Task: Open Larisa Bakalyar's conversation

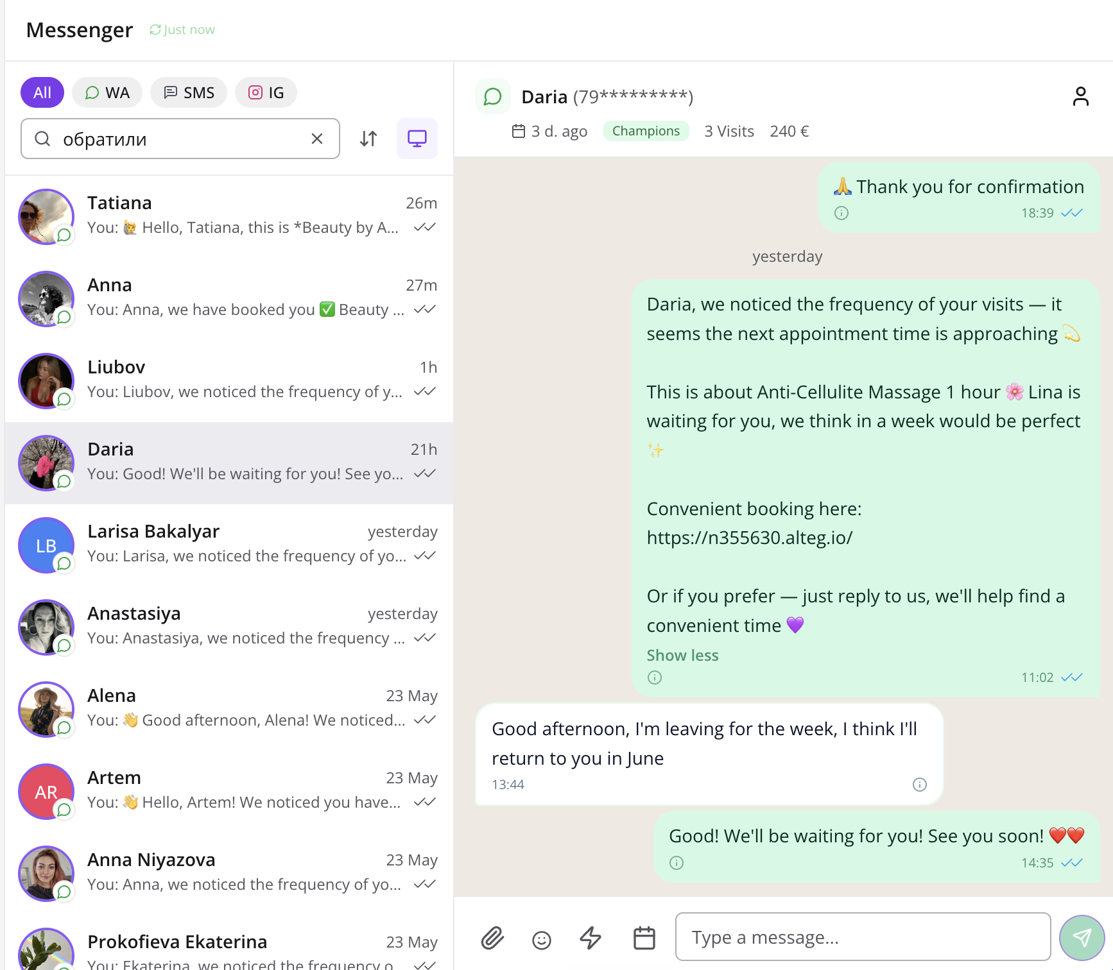Action: (x=229, y=545)
